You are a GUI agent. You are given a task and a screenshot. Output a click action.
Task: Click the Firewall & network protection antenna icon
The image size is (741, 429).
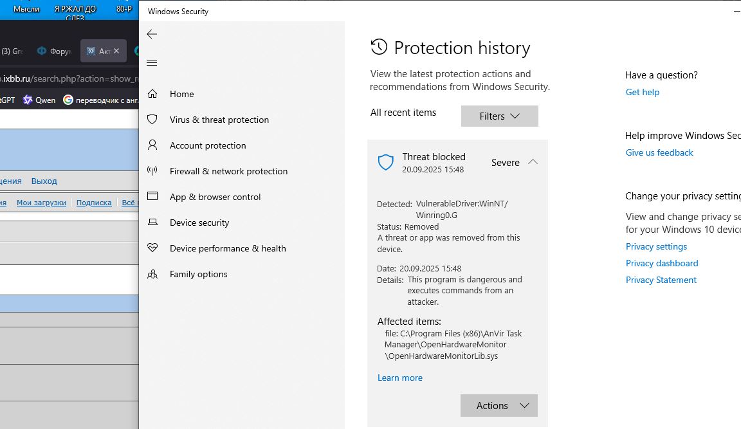[152, 171]
